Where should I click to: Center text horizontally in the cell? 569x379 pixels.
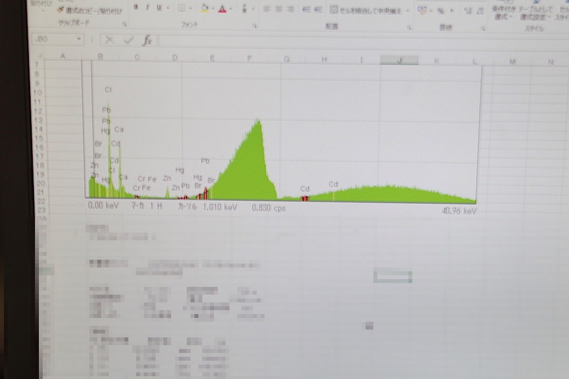click(x=279, y=9)
